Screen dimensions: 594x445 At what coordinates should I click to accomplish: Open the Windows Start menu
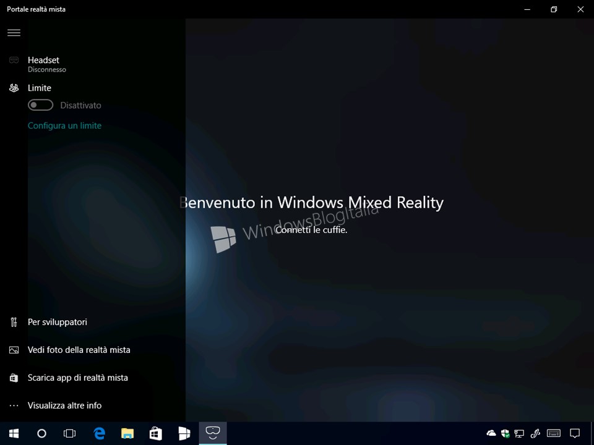[14, 434]
